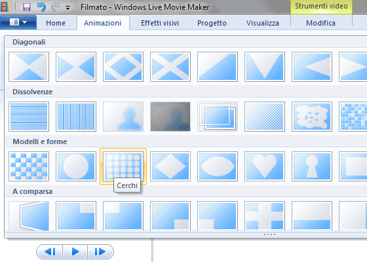Apply the vertical lines dissolve transition

click(x=76, y=117)
